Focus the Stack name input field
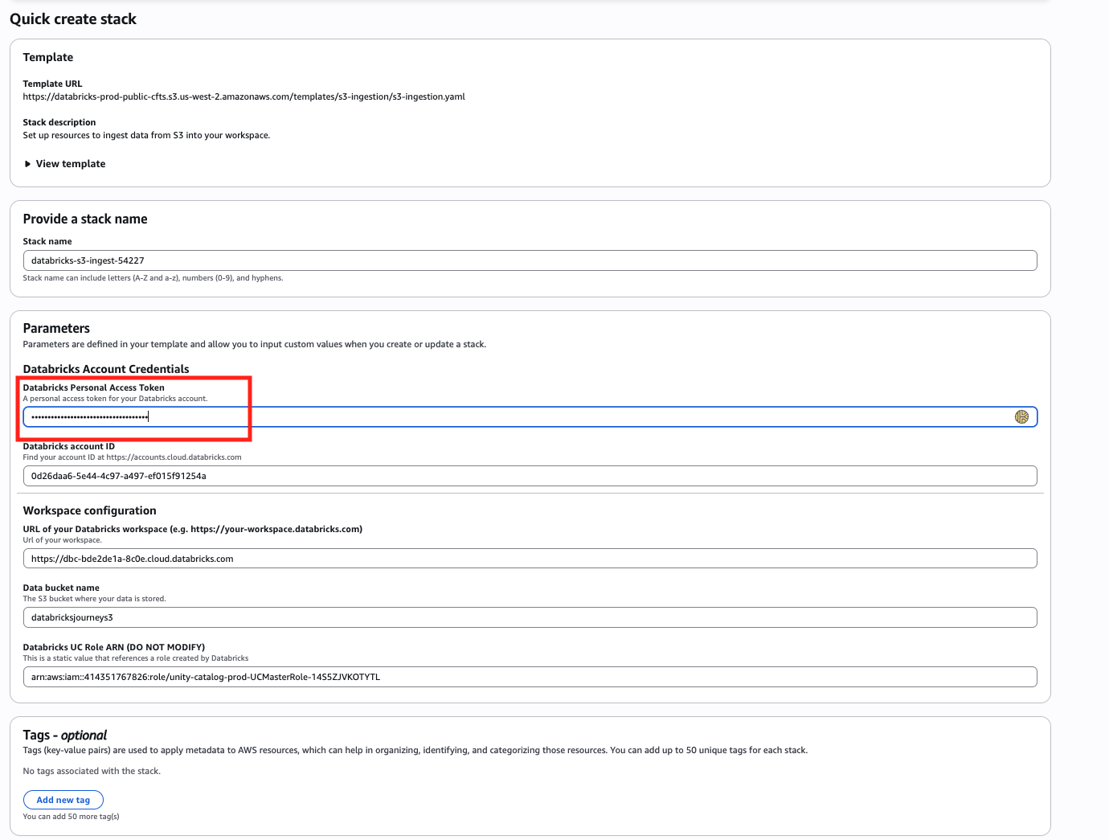The width and height of the screenshot is (1109, 840). point(530,260)
